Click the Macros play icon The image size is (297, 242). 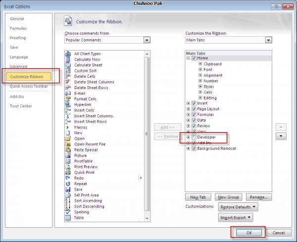tap(68, 127)
